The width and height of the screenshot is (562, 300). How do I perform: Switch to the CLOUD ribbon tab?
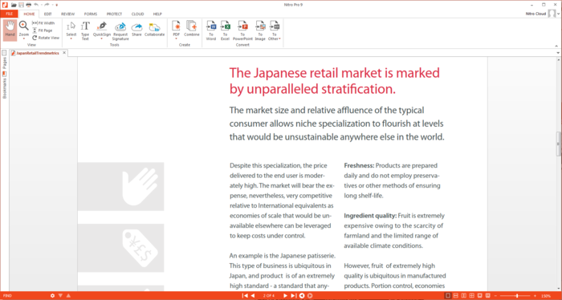(137, 14)
